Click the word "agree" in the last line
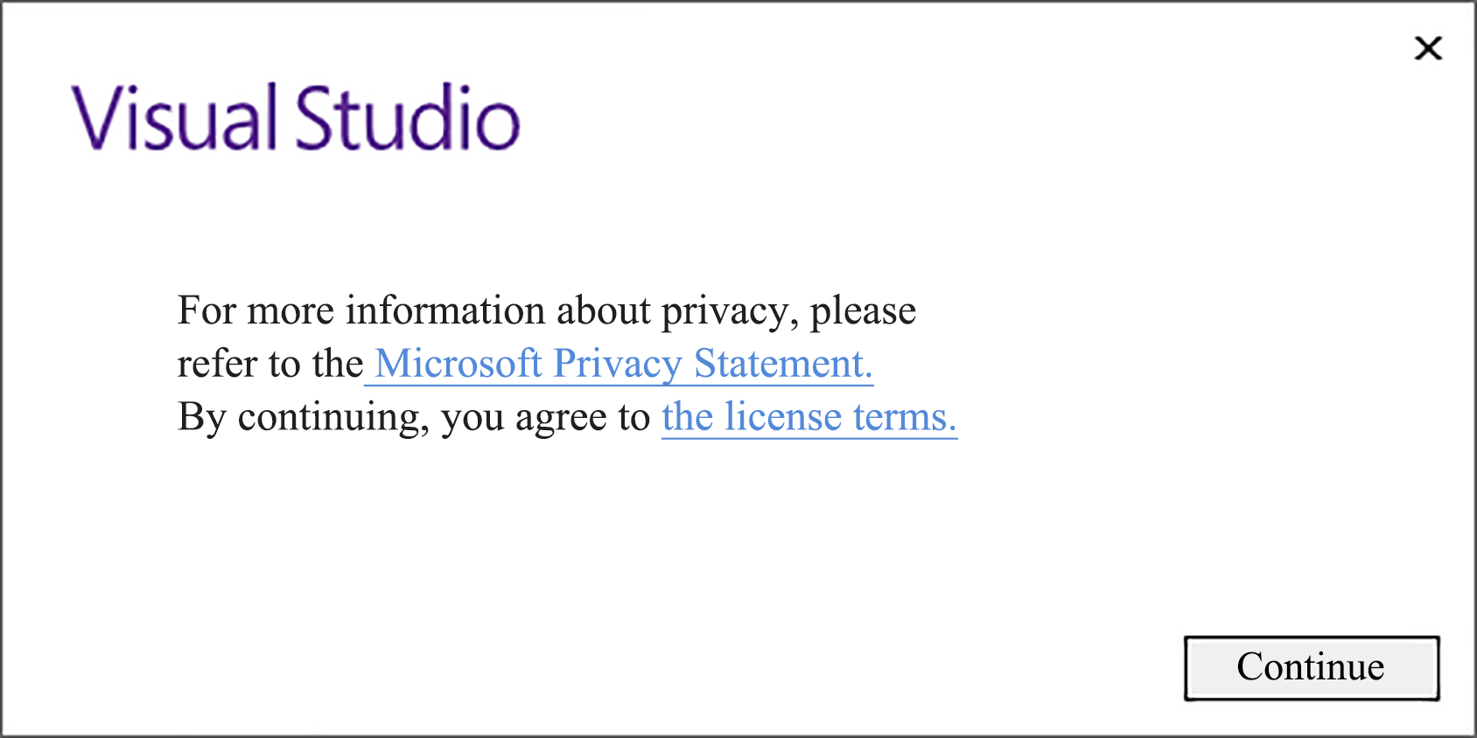 [x=560, y=419]
